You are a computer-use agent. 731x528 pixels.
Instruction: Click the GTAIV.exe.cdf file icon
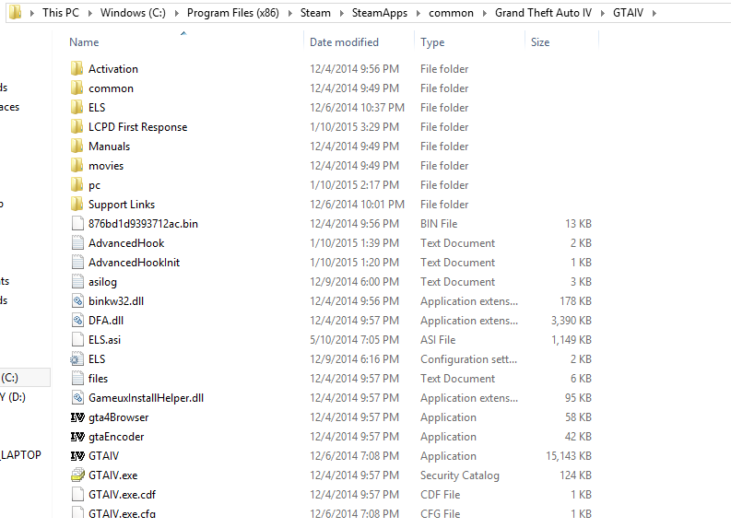tap(77, 495)
